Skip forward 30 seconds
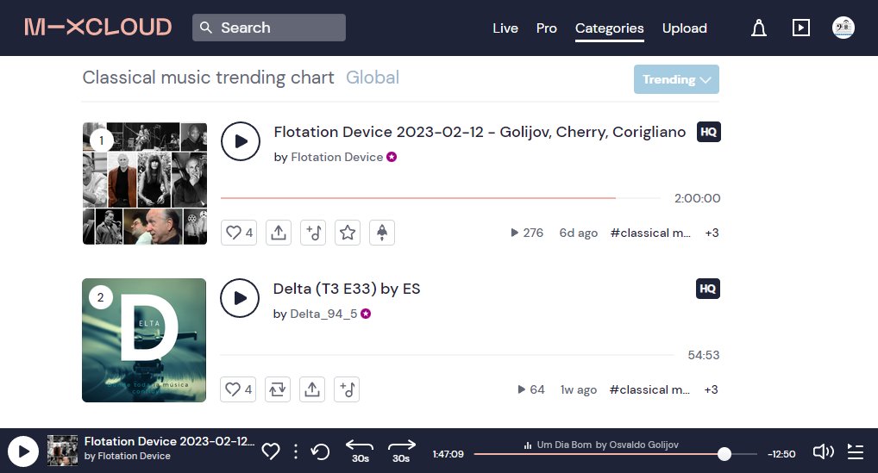Image resolution: width=878 pixels, height=473 pixels. 402,451
